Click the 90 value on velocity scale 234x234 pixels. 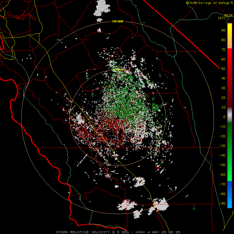tap(223, 30)
